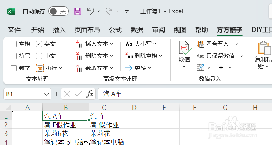
Task: Enable the 空格 checkbox
Action: point(14,44)
